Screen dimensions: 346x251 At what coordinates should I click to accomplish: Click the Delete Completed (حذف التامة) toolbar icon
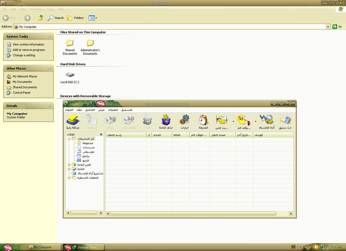[x=166, y=120]
